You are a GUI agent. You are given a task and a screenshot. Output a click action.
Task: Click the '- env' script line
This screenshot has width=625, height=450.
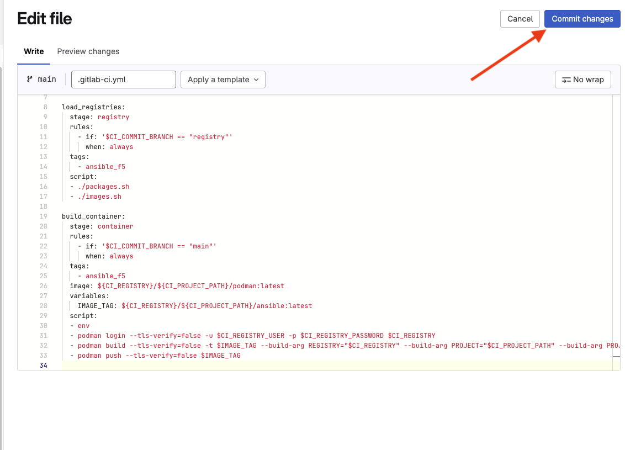[x=80, y=326]
